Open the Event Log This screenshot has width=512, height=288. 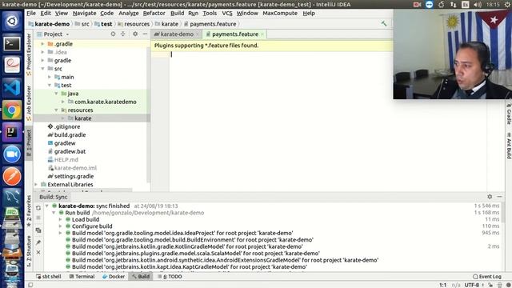point(487,277)
